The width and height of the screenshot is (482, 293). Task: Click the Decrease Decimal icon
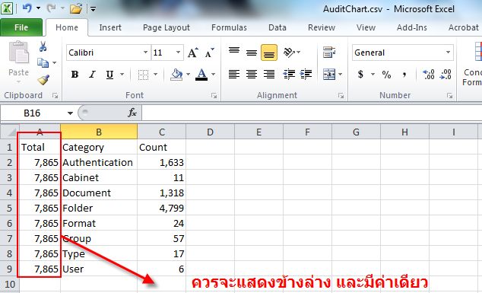[446, 74]
